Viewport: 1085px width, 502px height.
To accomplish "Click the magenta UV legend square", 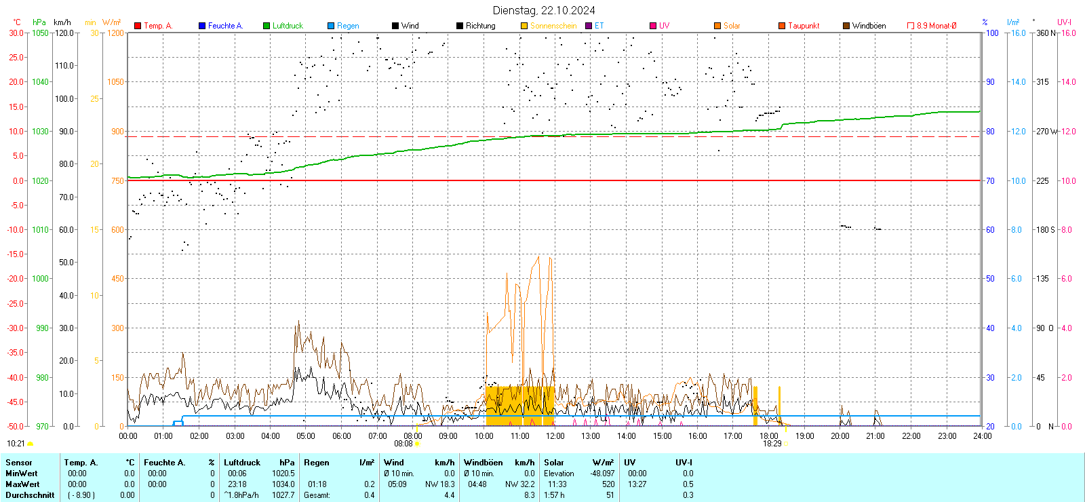I will 653,26.
